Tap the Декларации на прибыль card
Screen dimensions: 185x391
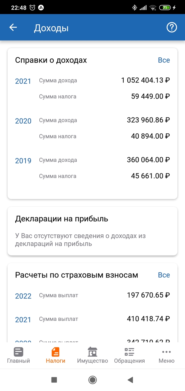(x=92, y=231)
